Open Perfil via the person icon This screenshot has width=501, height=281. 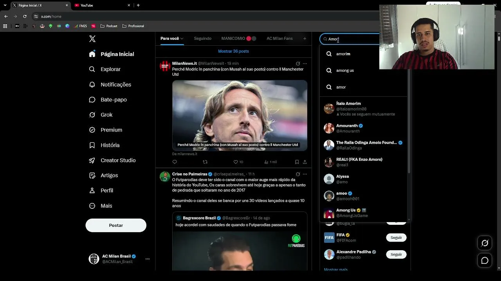point(92,190)
